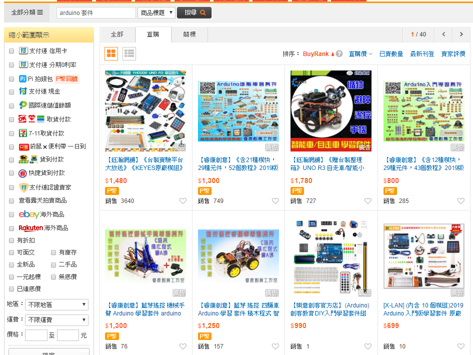Open the 地區 不限地區 dropdown
Viewport: 473px width, 355px height.
click(x=56, y=304)
